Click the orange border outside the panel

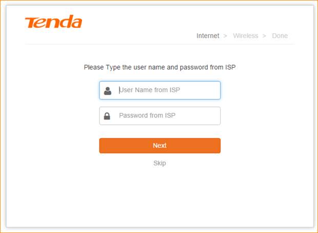(x=2, y=117)
